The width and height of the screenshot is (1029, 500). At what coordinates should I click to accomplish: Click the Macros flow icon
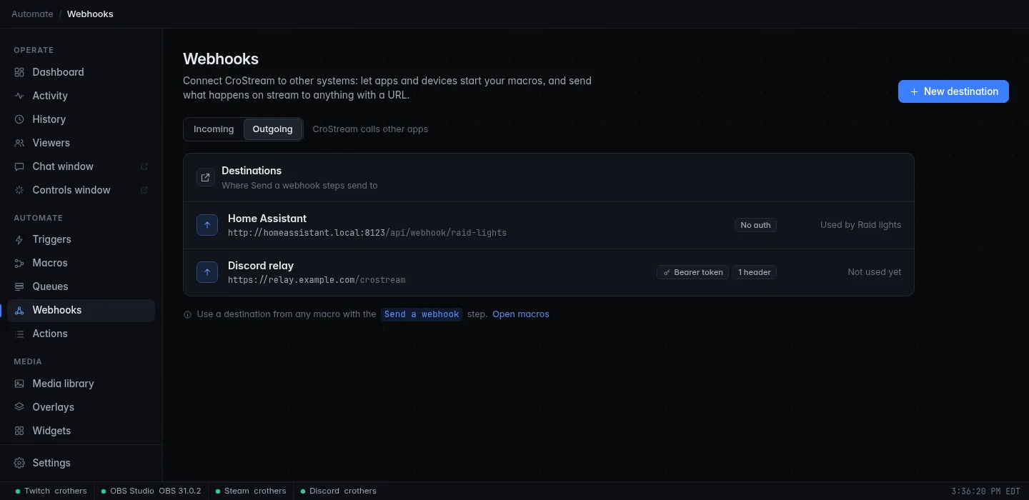[19, 263]
